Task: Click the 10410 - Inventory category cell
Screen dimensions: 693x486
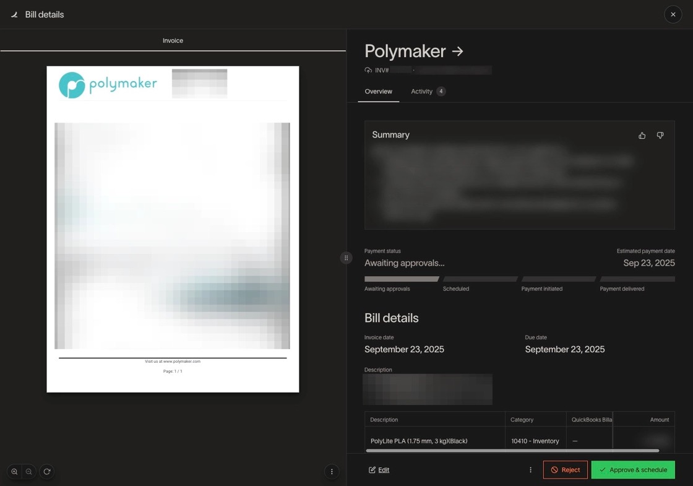Action: click(535, 441)
